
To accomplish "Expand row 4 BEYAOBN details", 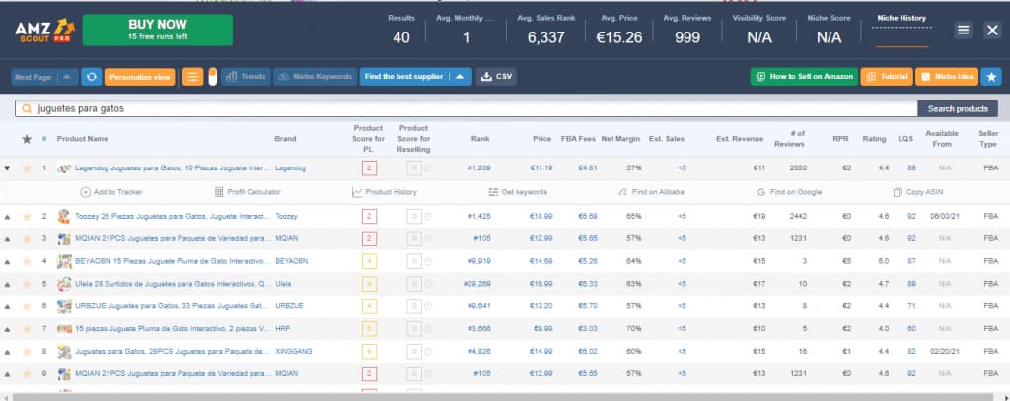I will 7,261.
